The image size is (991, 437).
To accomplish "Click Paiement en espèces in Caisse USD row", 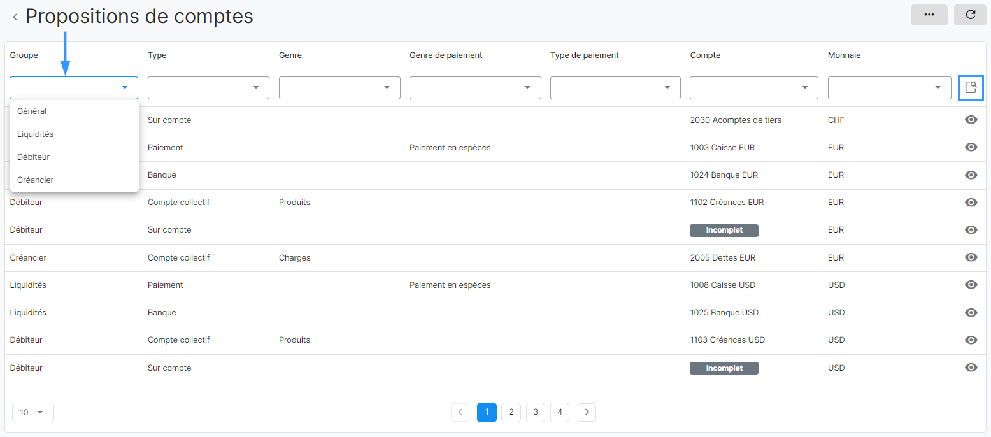I will tap(450, 285).
